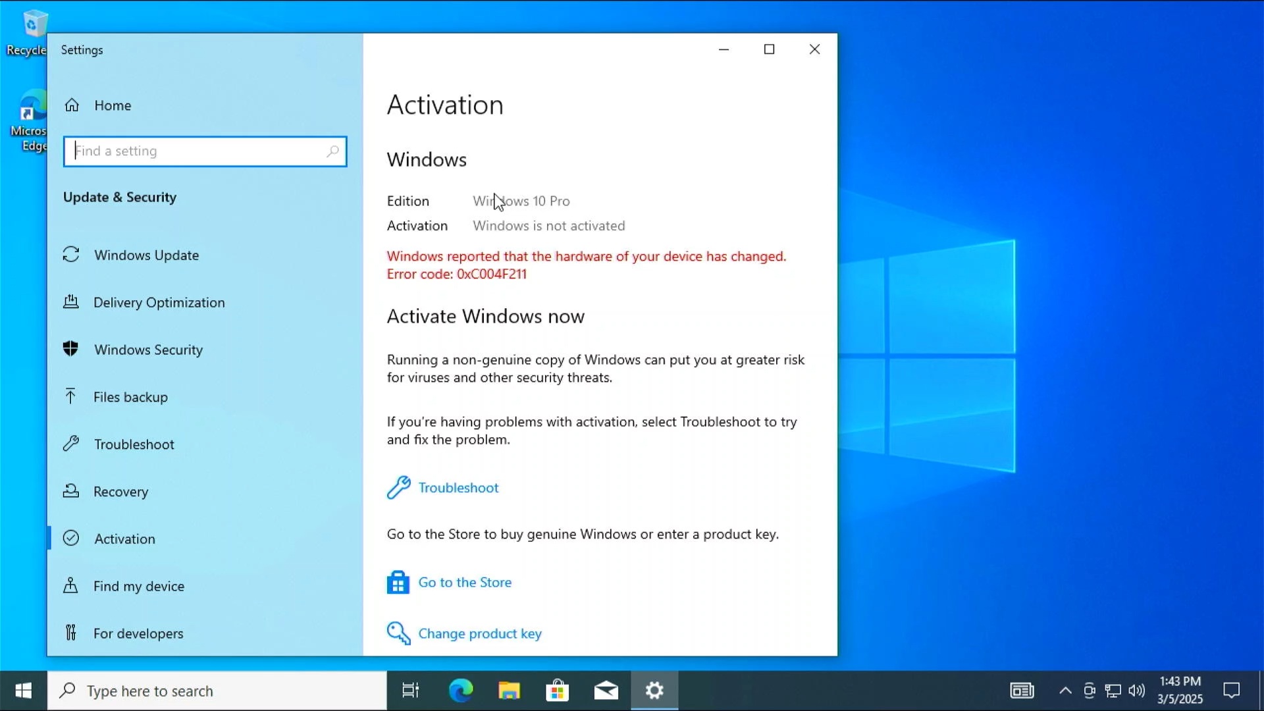Click the Windows 10 Pro edition value
This screenshot has width=1264, height=711.
[521, 201]
